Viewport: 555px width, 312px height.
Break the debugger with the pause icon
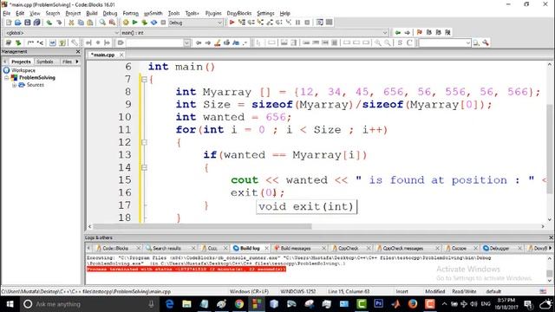(x=297, y=23)
